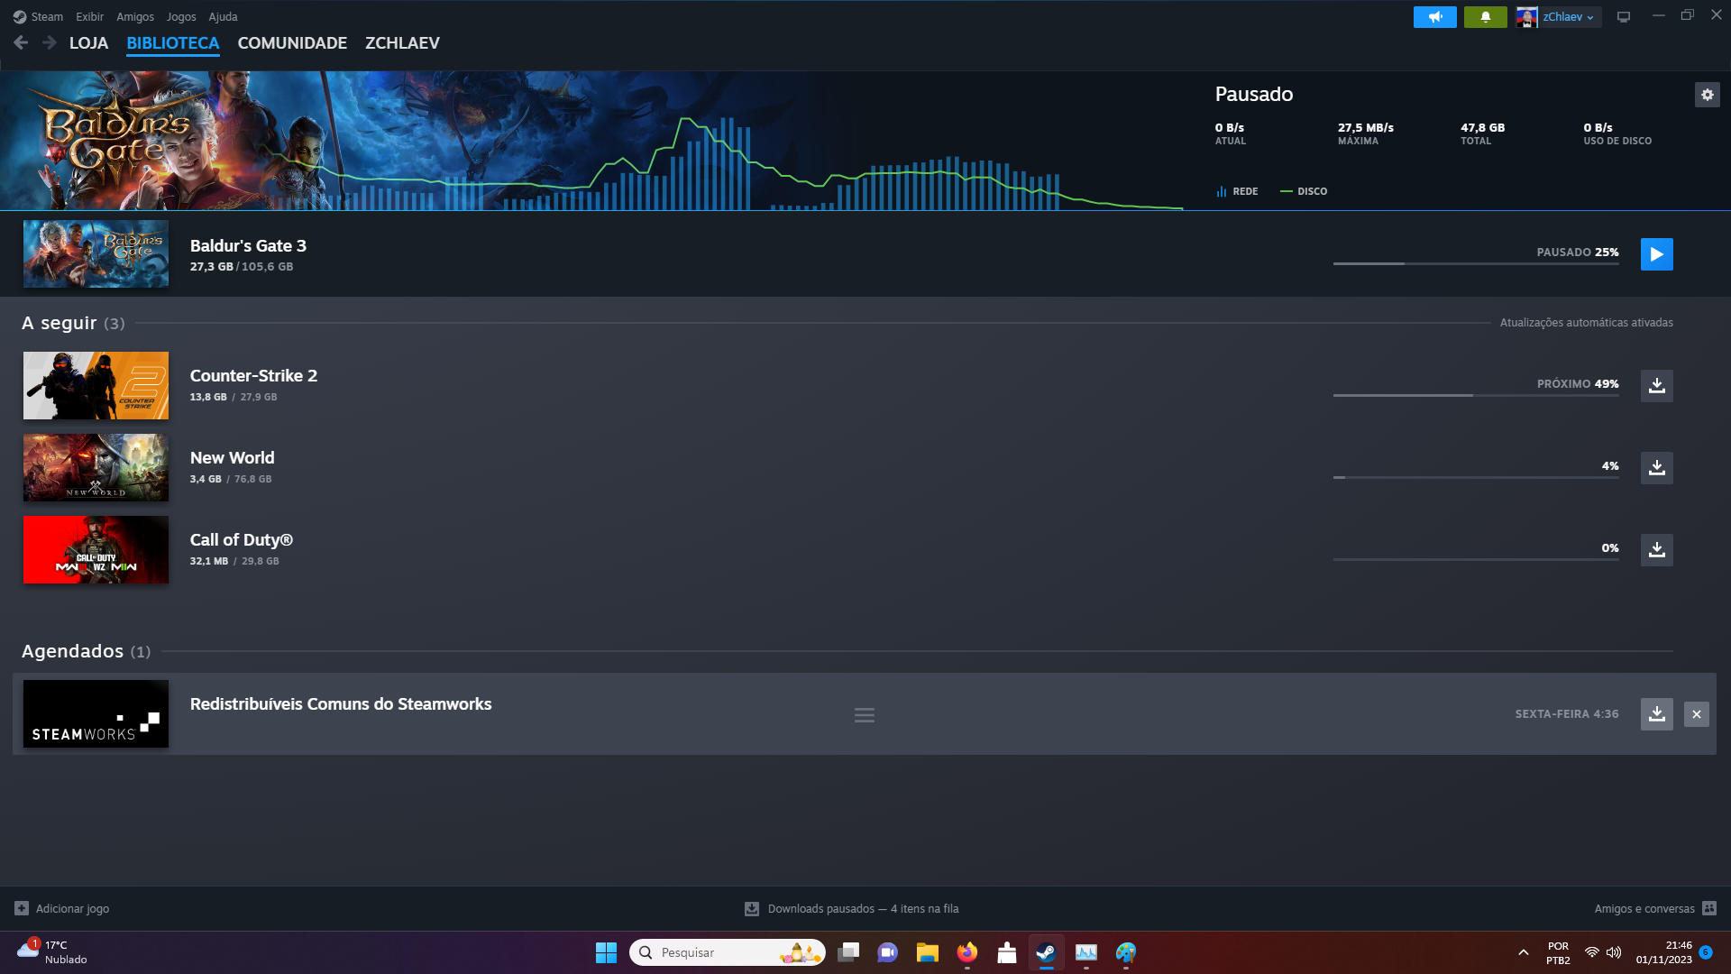Open the Counter-Strike 2 thumbnail

96,386
